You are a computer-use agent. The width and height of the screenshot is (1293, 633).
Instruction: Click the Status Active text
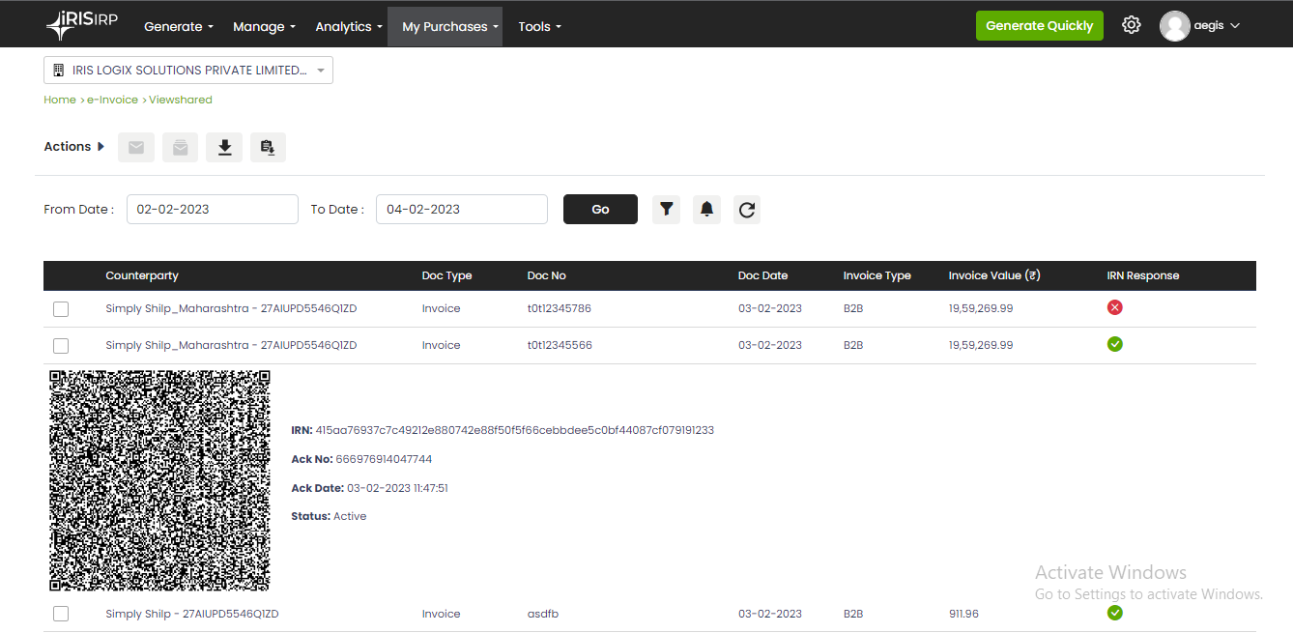tap(329, 516)
